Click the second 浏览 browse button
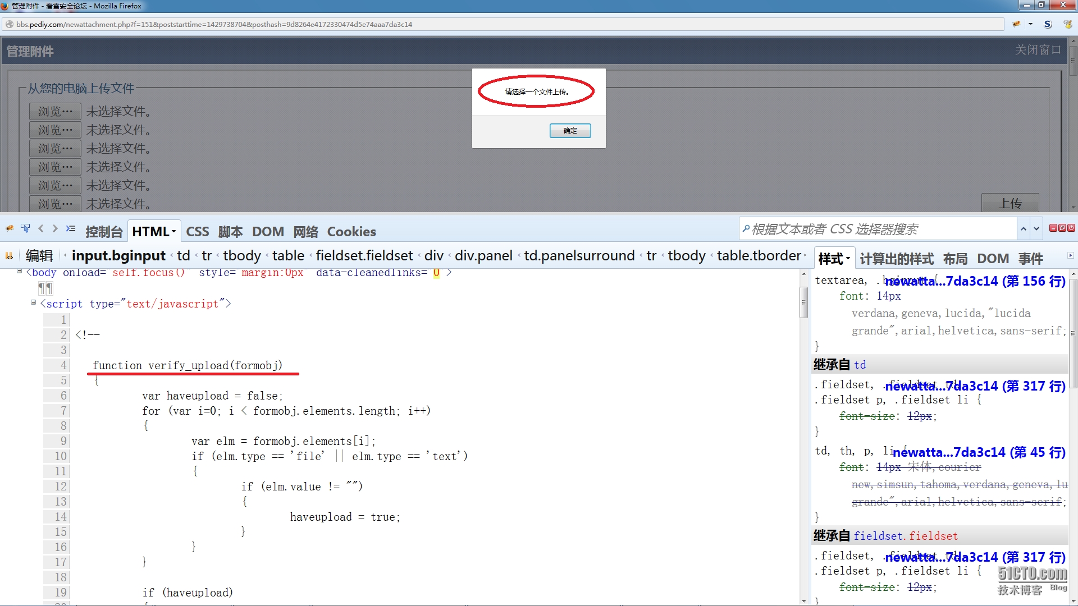This screenshot has height=606, width=1078. [55, 130]
